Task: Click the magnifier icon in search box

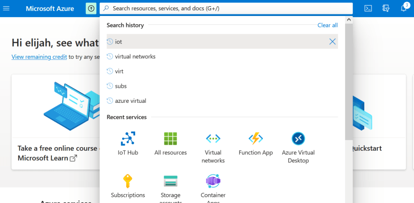Action: click(x=106, y=8)
